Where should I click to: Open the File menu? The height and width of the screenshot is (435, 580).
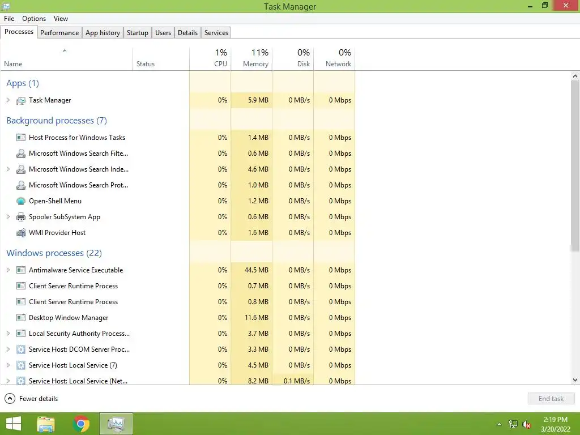tap(9, 19)
